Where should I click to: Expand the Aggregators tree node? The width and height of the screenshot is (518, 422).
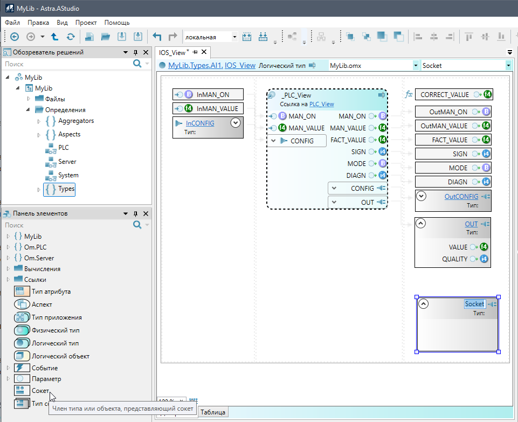(x=39, y=121)
